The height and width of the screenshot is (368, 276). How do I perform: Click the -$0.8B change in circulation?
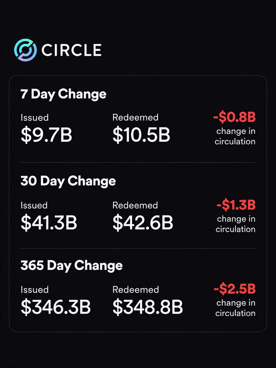[x=234, y=117]
